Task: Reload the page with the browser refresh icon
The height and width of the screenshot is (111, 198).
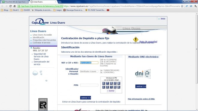Action: coord(10,6)
